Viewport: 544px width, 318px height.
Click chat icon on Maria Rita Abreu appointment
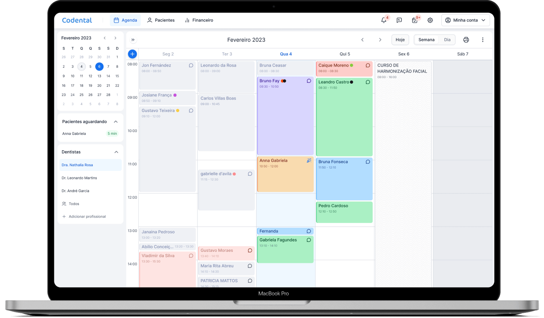250,266
